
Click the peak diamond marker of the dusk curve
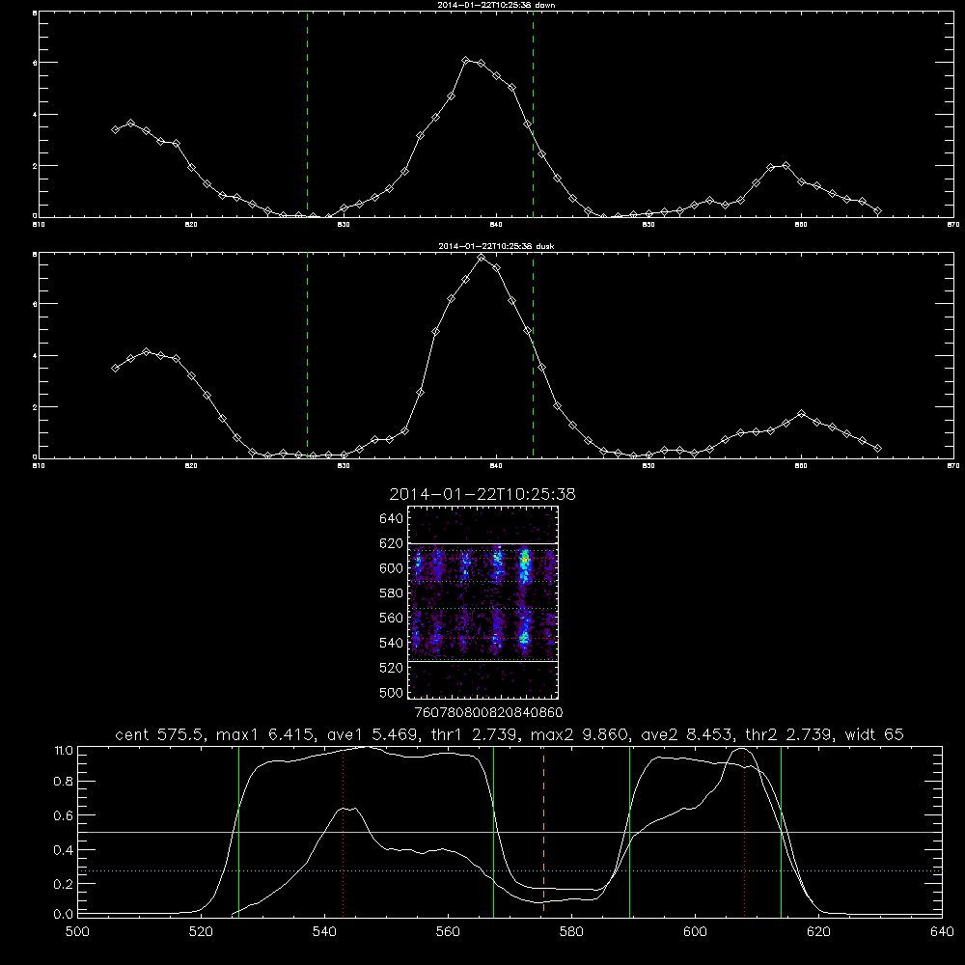482,258
